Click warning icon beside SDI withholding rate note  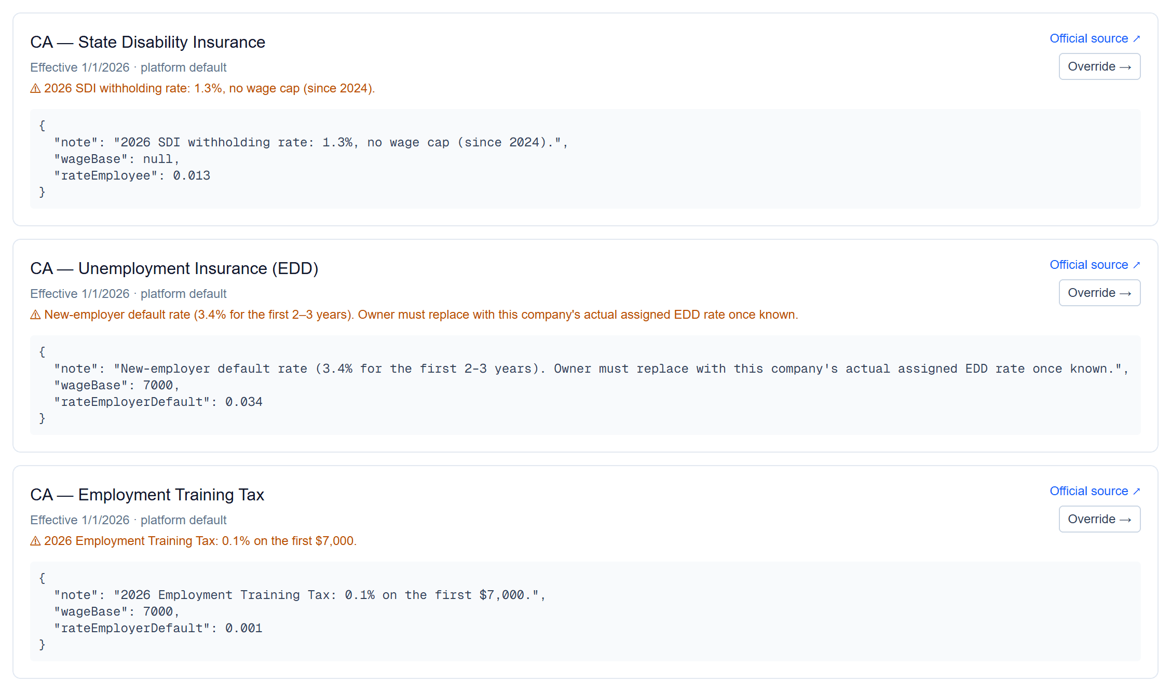click(35, 89)
